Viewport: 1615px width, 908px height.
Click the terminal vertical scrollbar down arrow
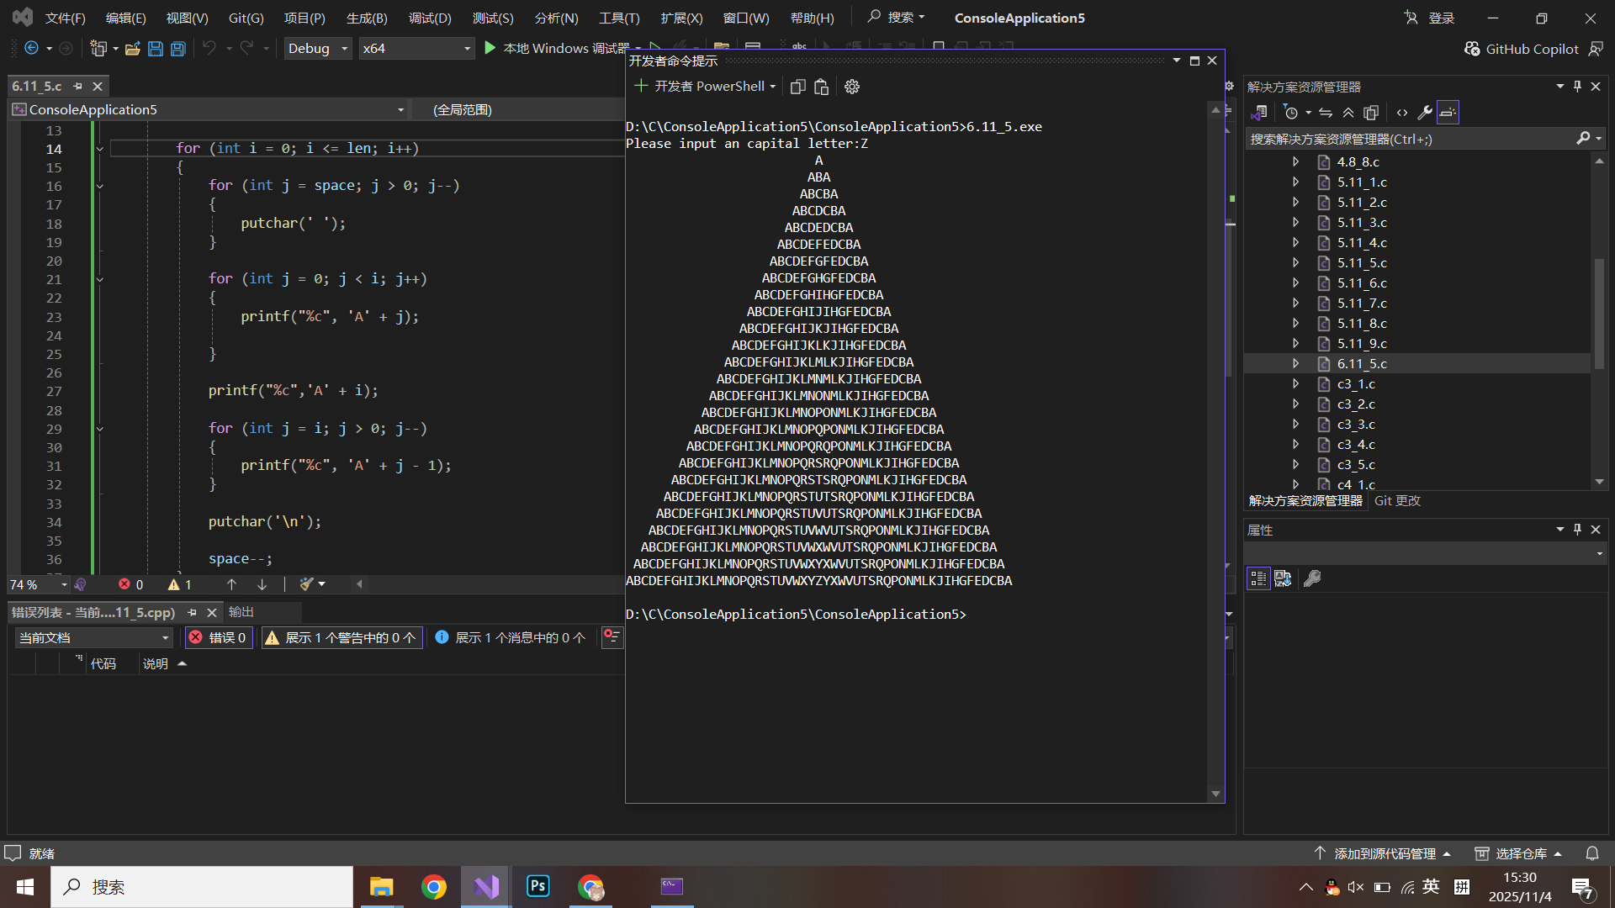[1215, 794]
